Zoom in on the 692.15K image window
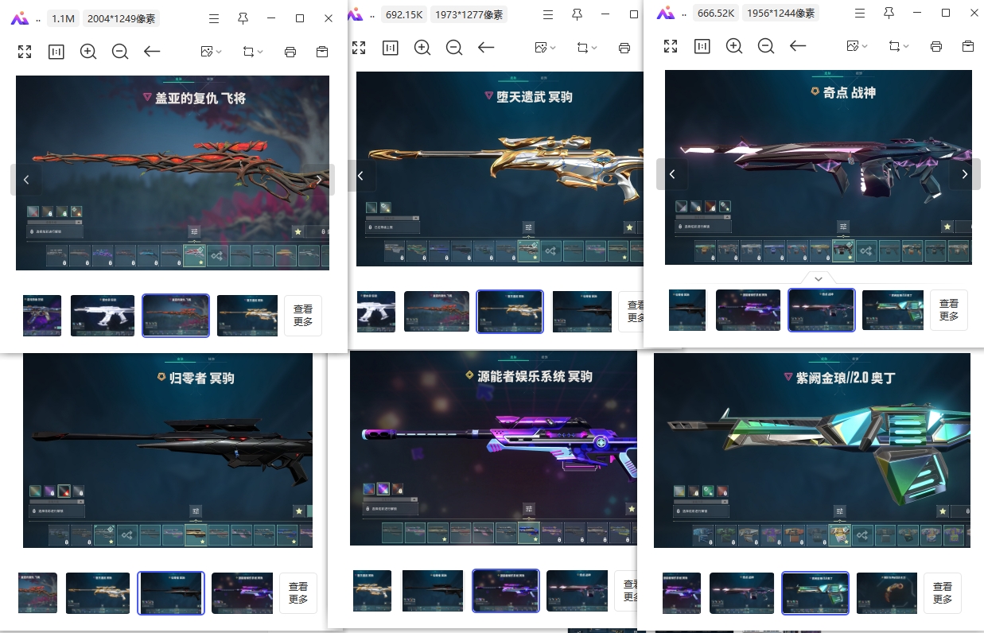The width and height of the screenshot is (984, 633). point(422,48)
